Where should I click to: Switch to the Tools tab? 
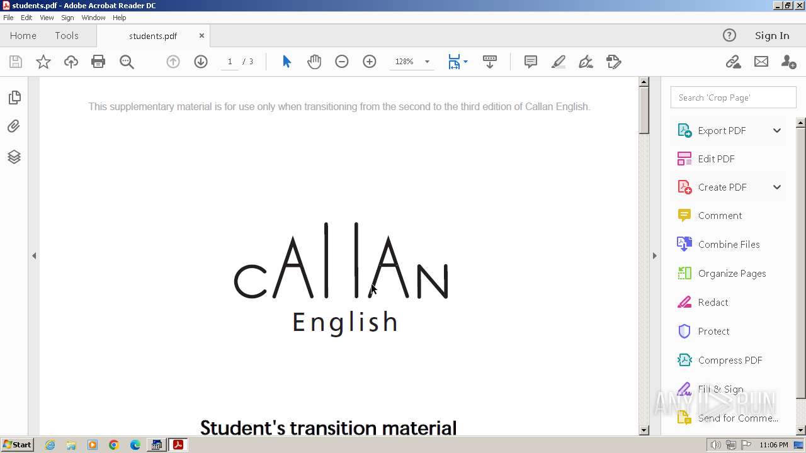tap(67, 36)
